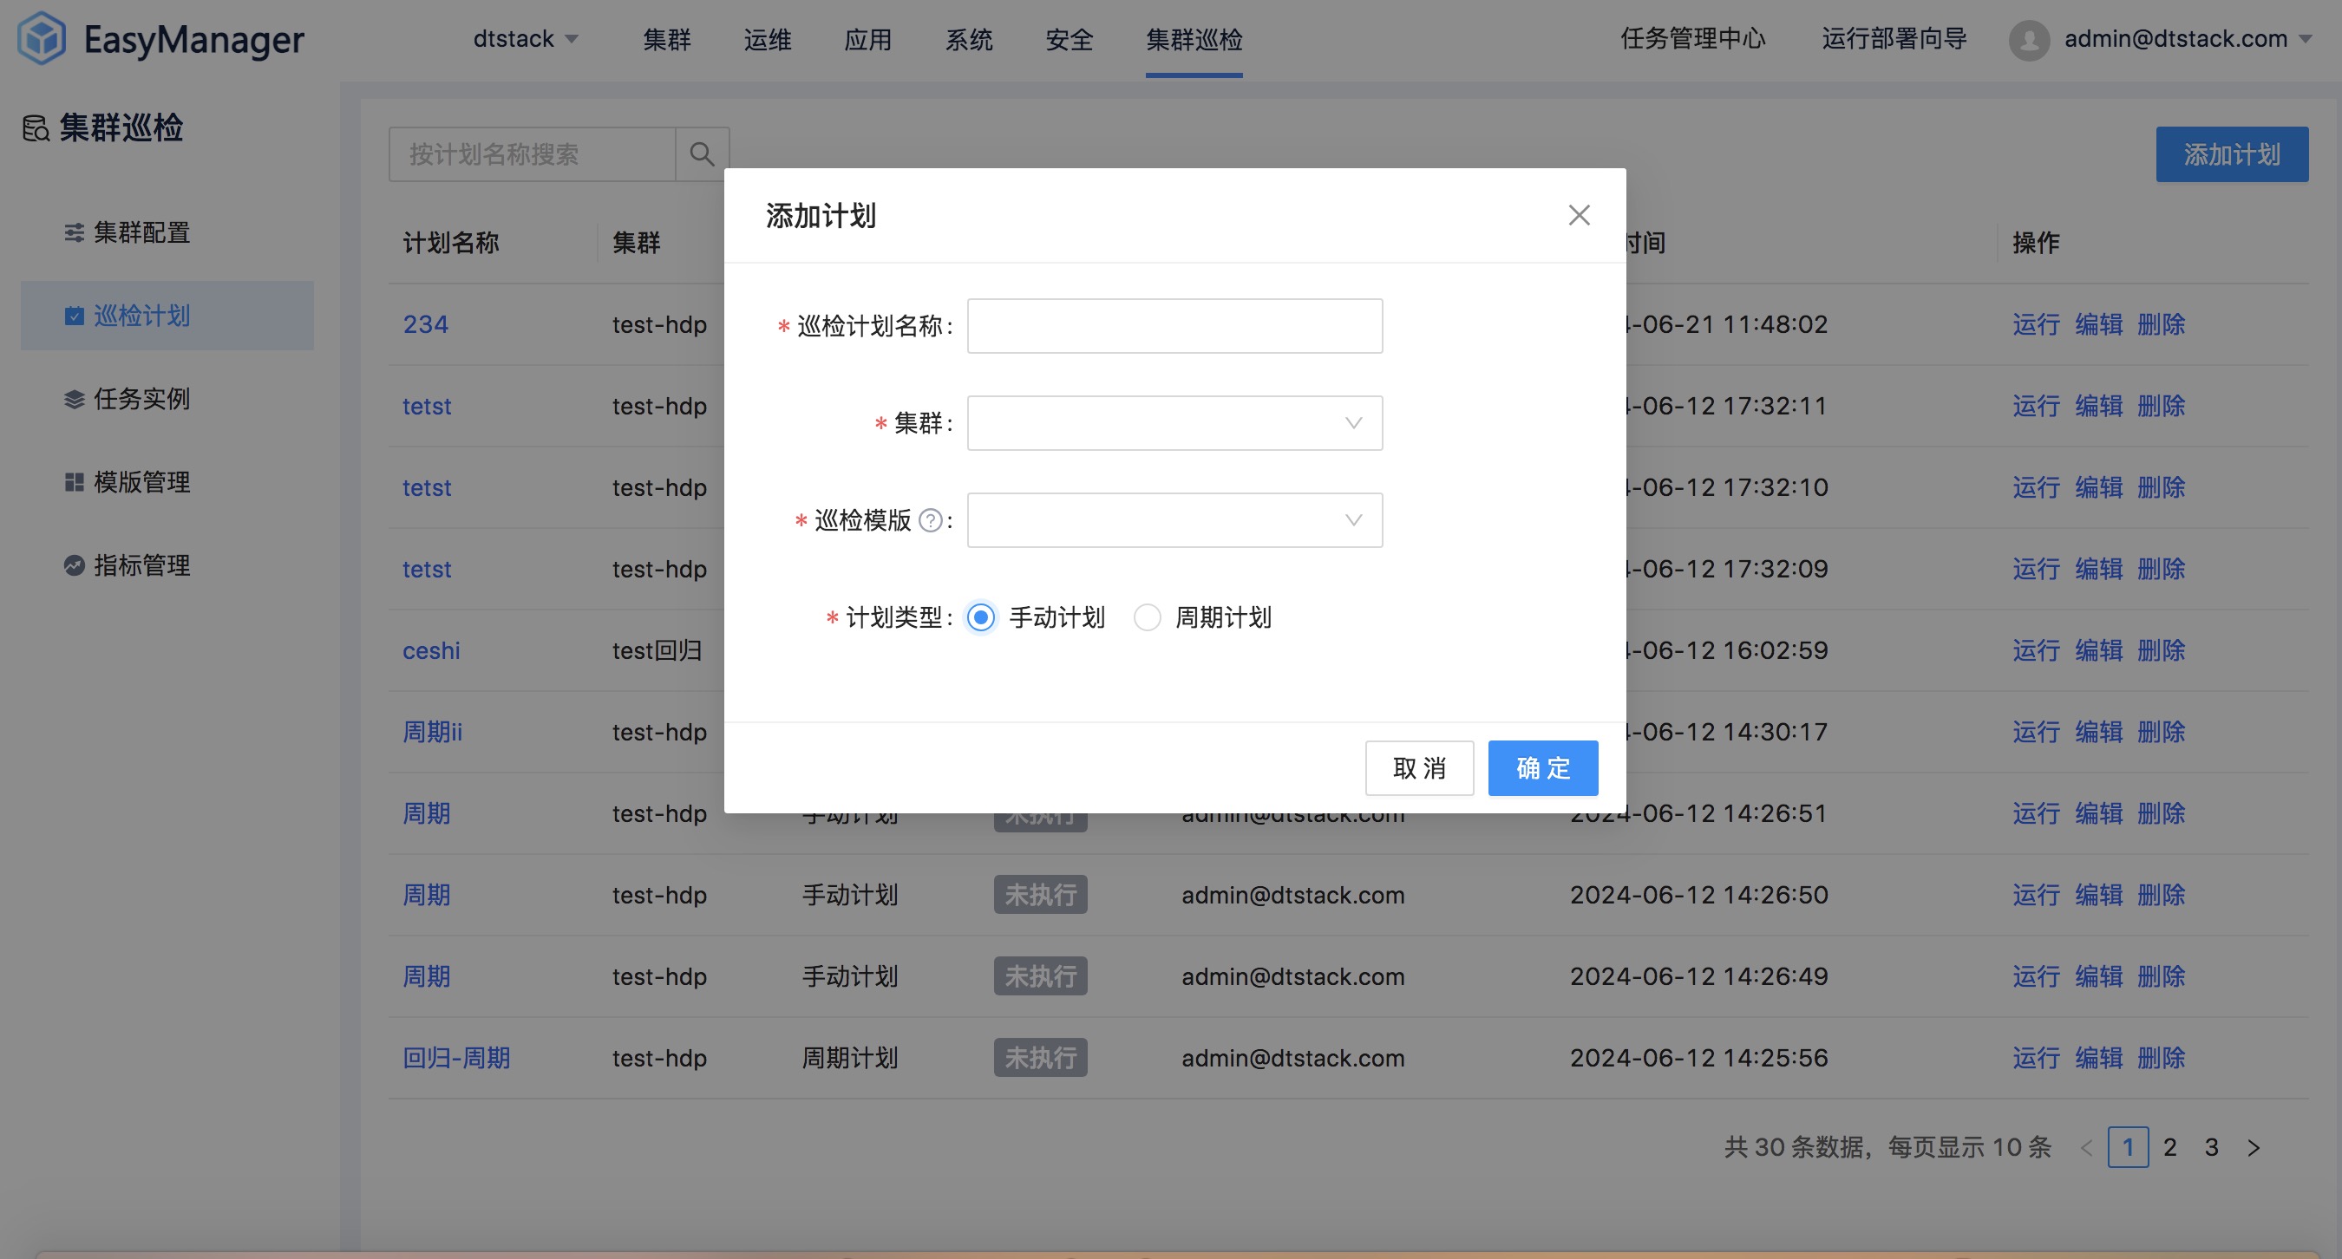Viewport: 2342px width, 1259px height.
Task: Close the 添加计划 dialog with X
Action: click(x=1580, y=214)
